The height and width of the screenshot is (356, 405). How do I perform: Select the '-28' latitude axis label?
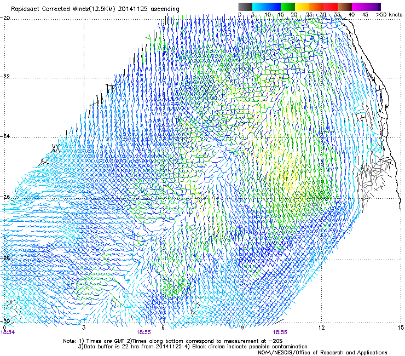click(5, 259)
